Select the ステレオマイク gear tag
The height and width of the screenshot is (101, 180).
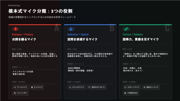(x=78, y=88)
